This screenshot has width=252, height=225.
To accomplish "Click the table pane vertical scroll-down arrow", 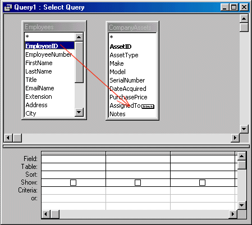I will click(244, 128).
